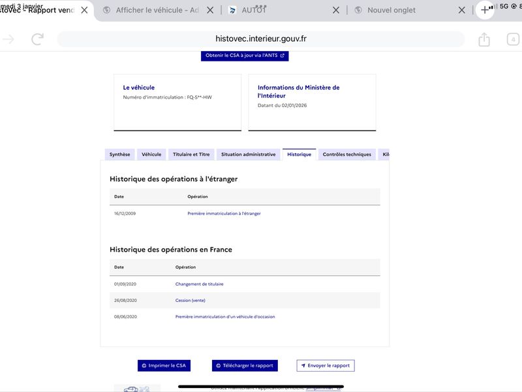Tap the histovec.interieur.gouv.fr address bar

(x=261, y=39)
